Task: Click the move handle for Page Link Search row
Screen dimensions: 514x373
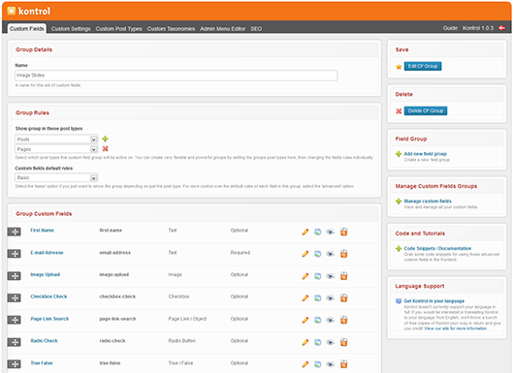Action: click(15, 320)
